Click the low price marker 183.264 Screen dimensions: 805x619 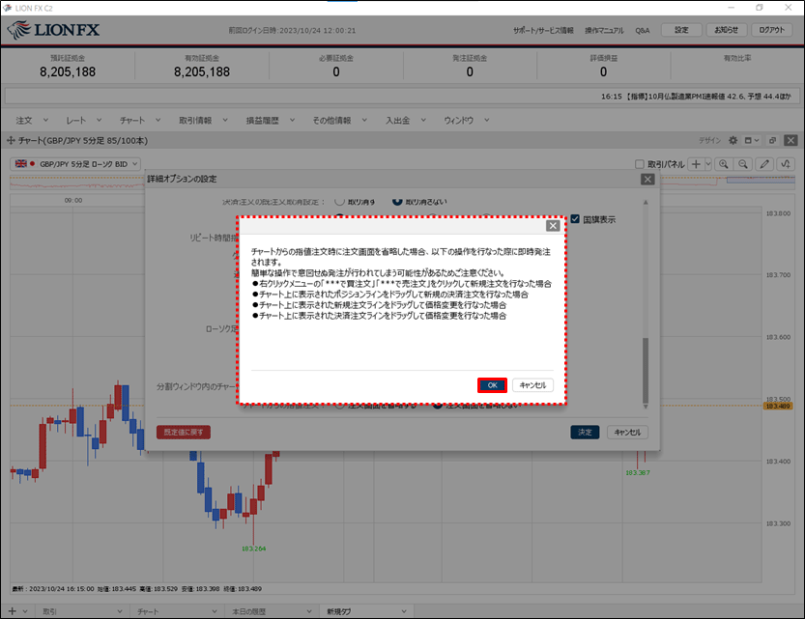point(253,549)
